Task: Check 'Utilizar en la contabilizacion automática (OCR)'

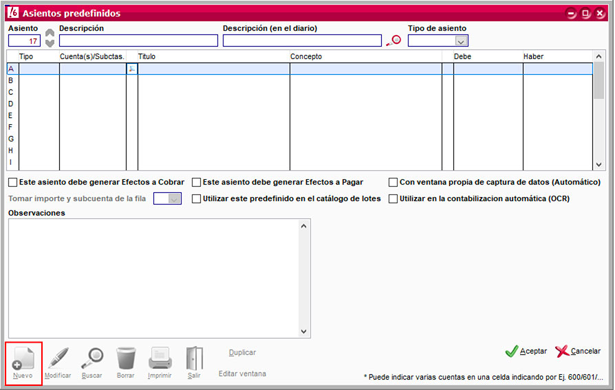Action: [x=393, y=198]
